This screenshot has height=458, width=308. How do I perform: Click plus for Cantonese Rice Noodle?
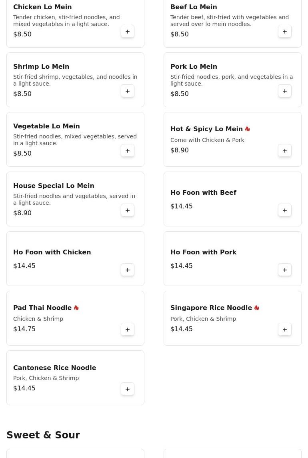coord(128,389)
